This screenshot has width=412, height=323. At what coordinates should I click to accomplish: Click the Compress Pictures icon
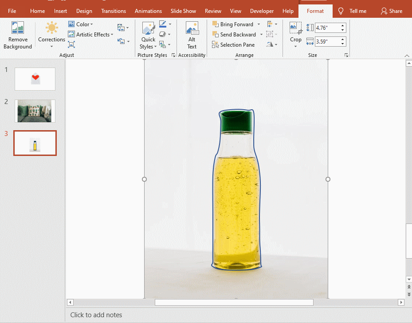[x=71, y=44]
